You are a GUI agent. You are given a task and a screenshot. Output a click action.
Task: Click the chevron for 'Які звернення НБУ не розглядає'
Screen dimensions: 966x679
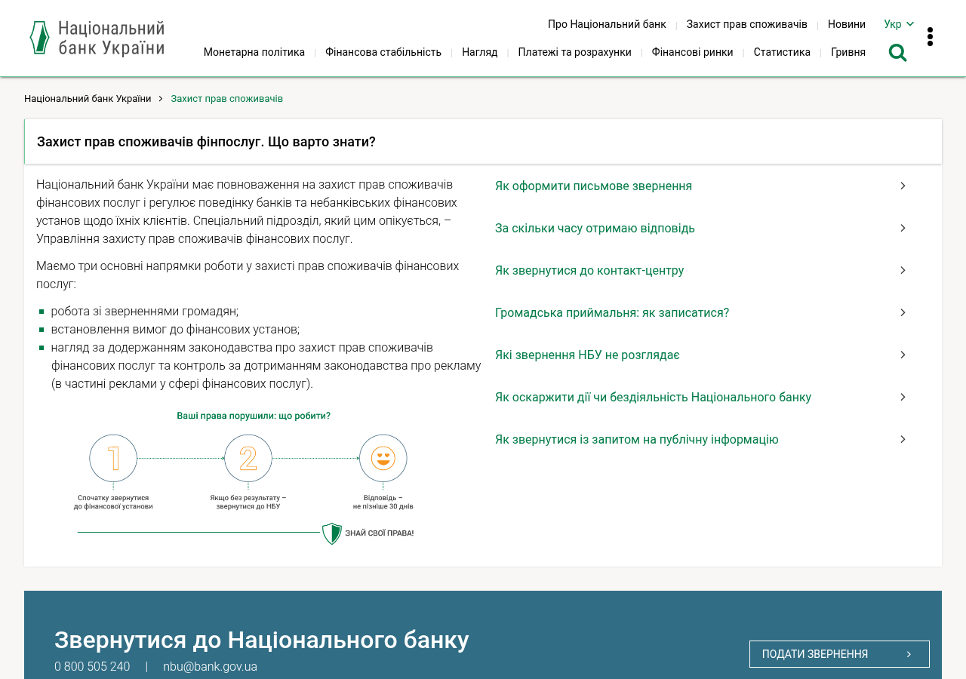[903, 355]
